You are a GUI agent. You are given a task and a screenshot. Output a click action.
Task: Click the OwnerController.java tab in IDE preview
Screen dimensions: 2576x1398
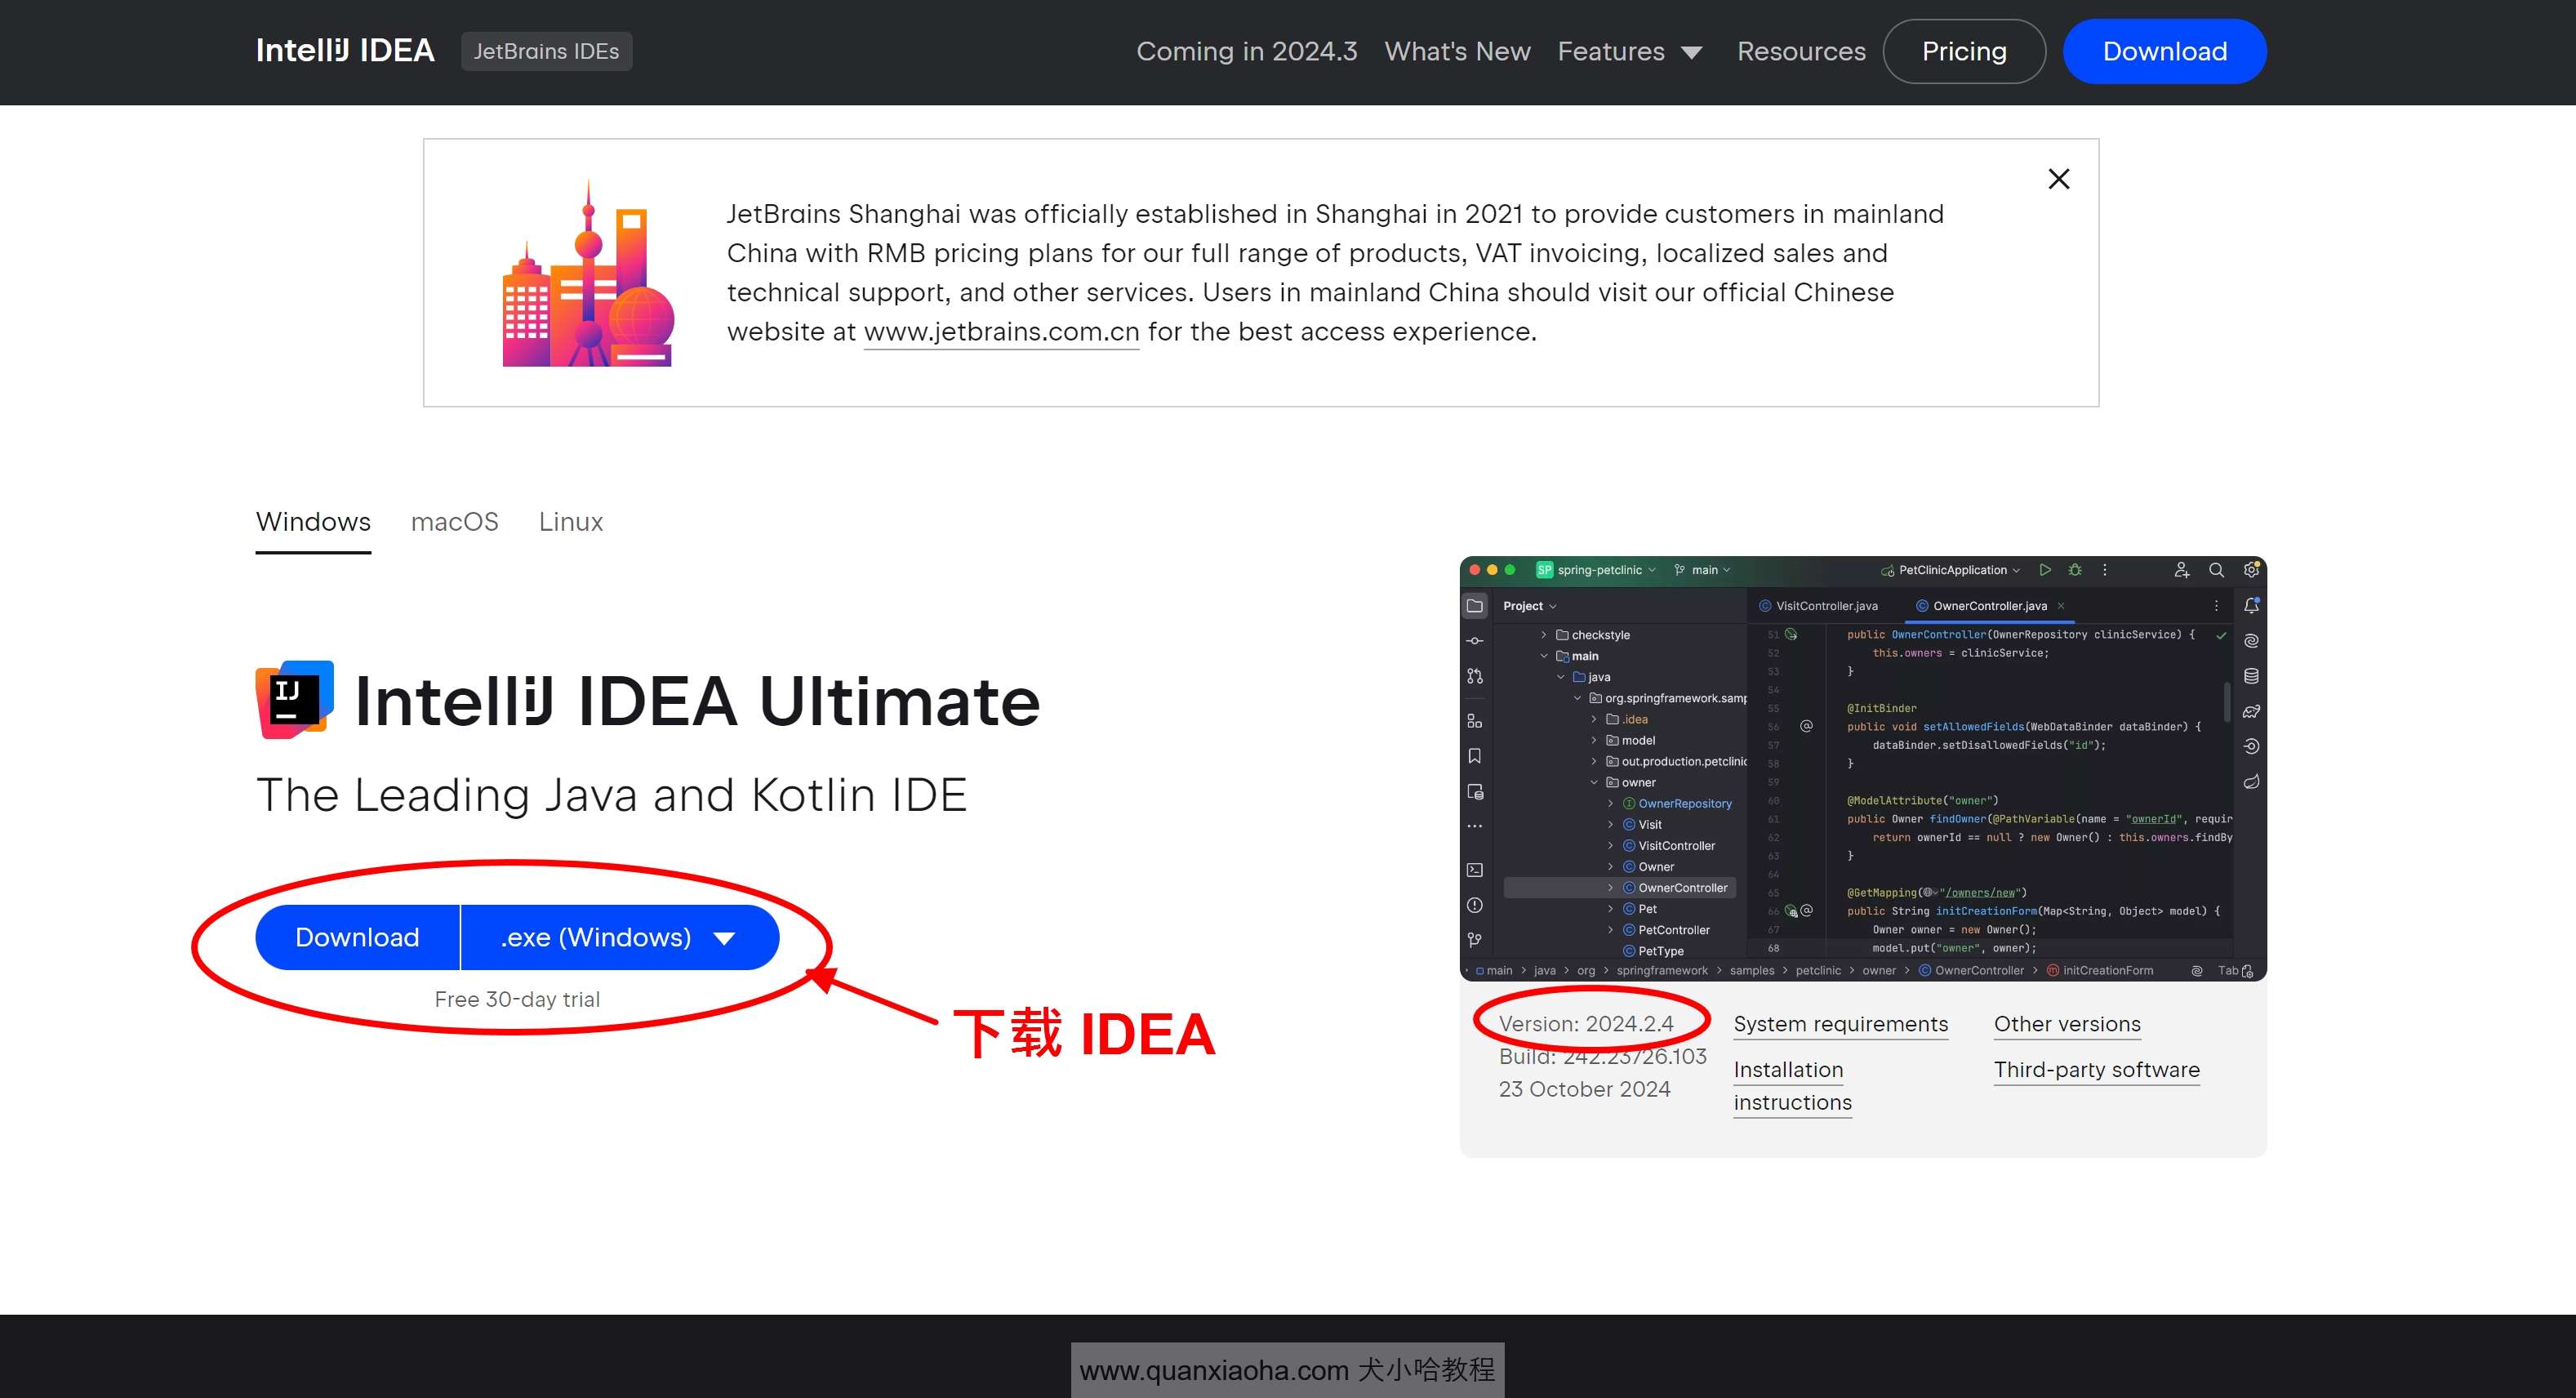[x=1989, y=606]
